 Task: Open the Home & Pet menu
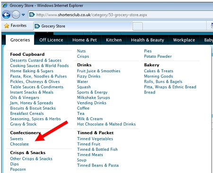click(x=85, y=40)
